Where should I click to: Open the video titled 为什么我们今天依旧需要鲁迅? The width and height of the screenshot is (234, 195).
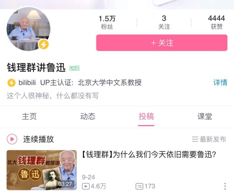(x=149, y=154)
